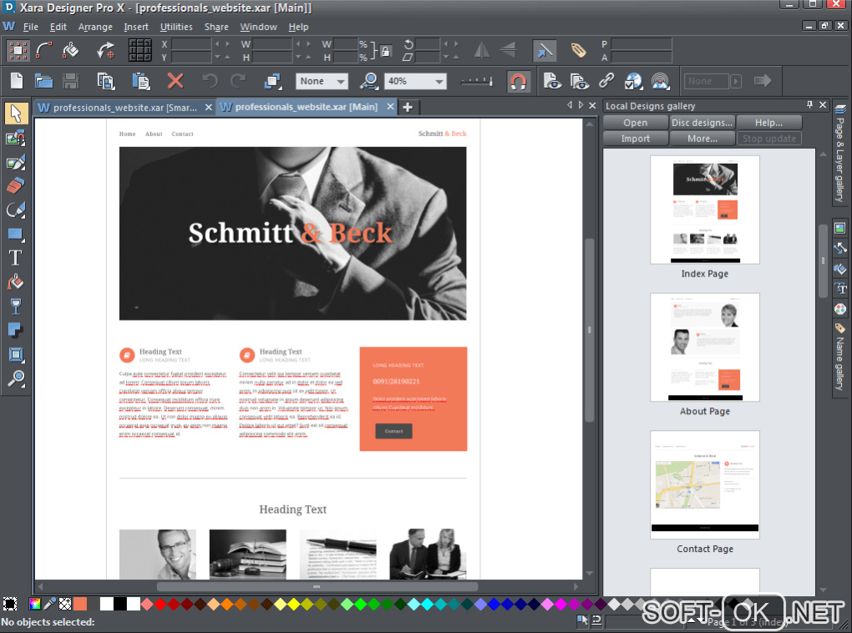The height and width of the screenshot is (633, 852).
Task: Select the Contact Page thumbnail
Action: point(705,484)
